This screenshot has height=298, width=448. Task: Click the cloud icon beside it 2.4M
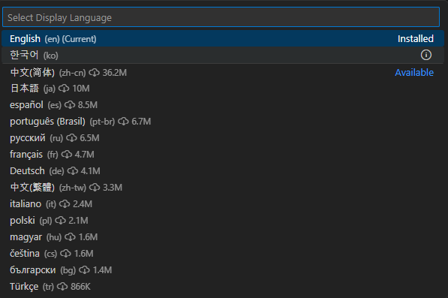point(65,204)
